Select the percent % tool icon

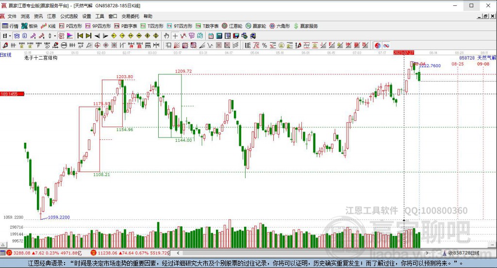click(265, 45)
